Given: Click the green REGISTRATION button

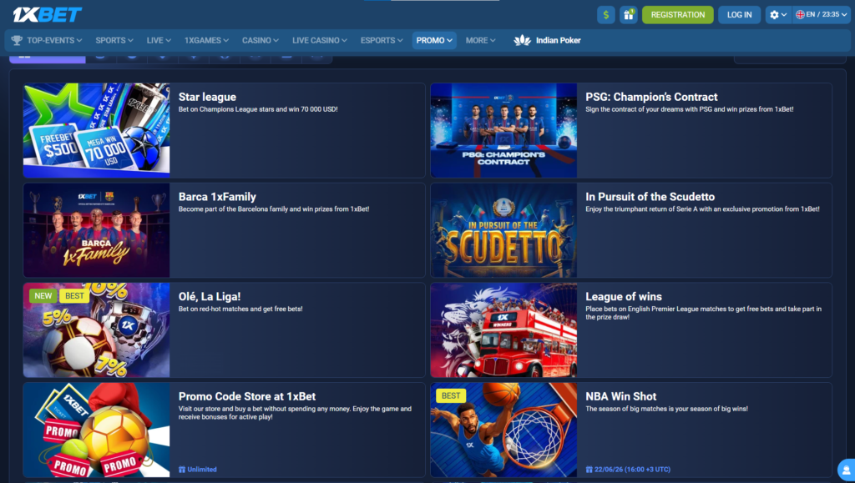Looking at the screenshot, I should (677, 15).
